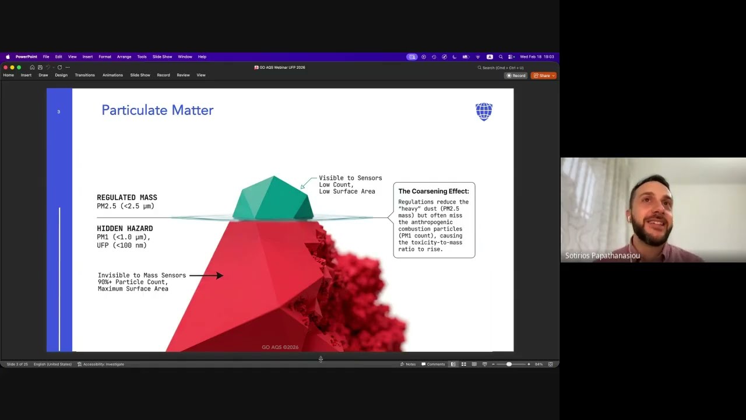
Task: Click the 'HIDDEN HAZARD' text on slide
Action: [x=125, y=229]
